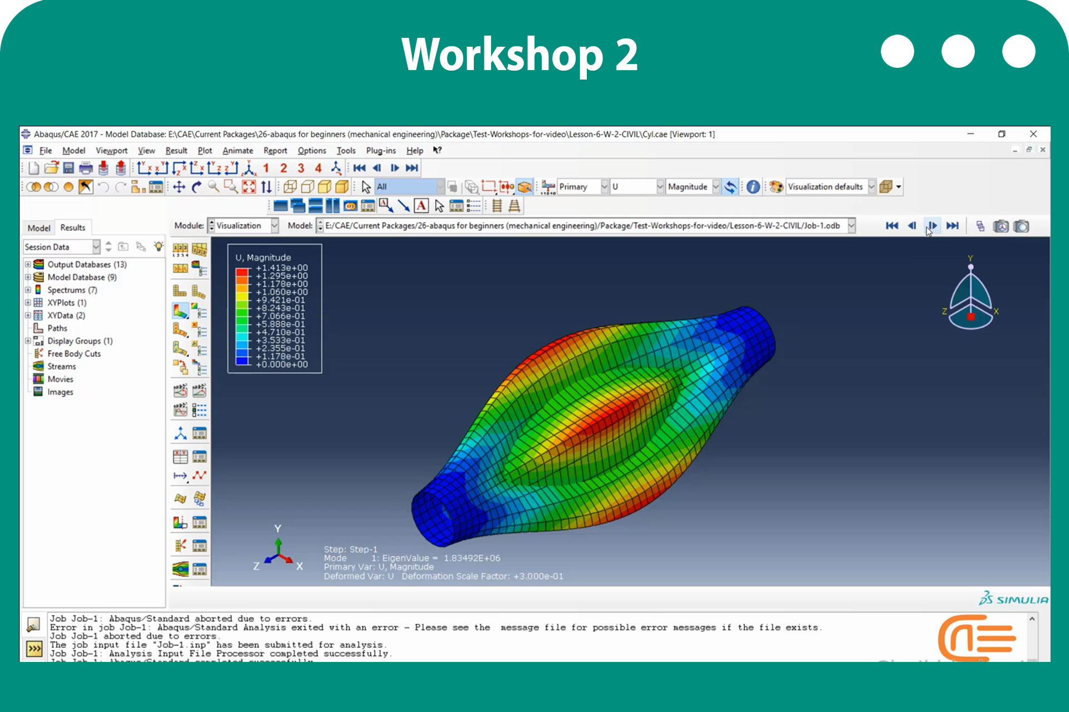The width and height of the screenshot is (1069, 712).
Task: Toggle the hidden line render style
Action: 307,187
